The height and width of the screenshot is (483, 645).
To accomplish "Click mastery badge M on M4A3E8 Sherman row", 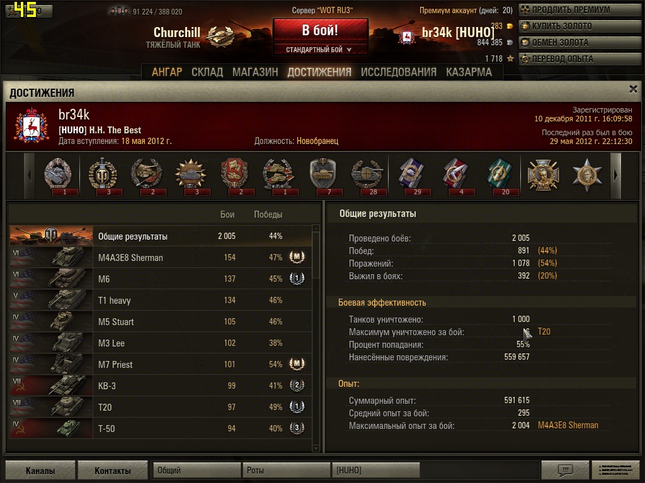I will pos(297,257).
